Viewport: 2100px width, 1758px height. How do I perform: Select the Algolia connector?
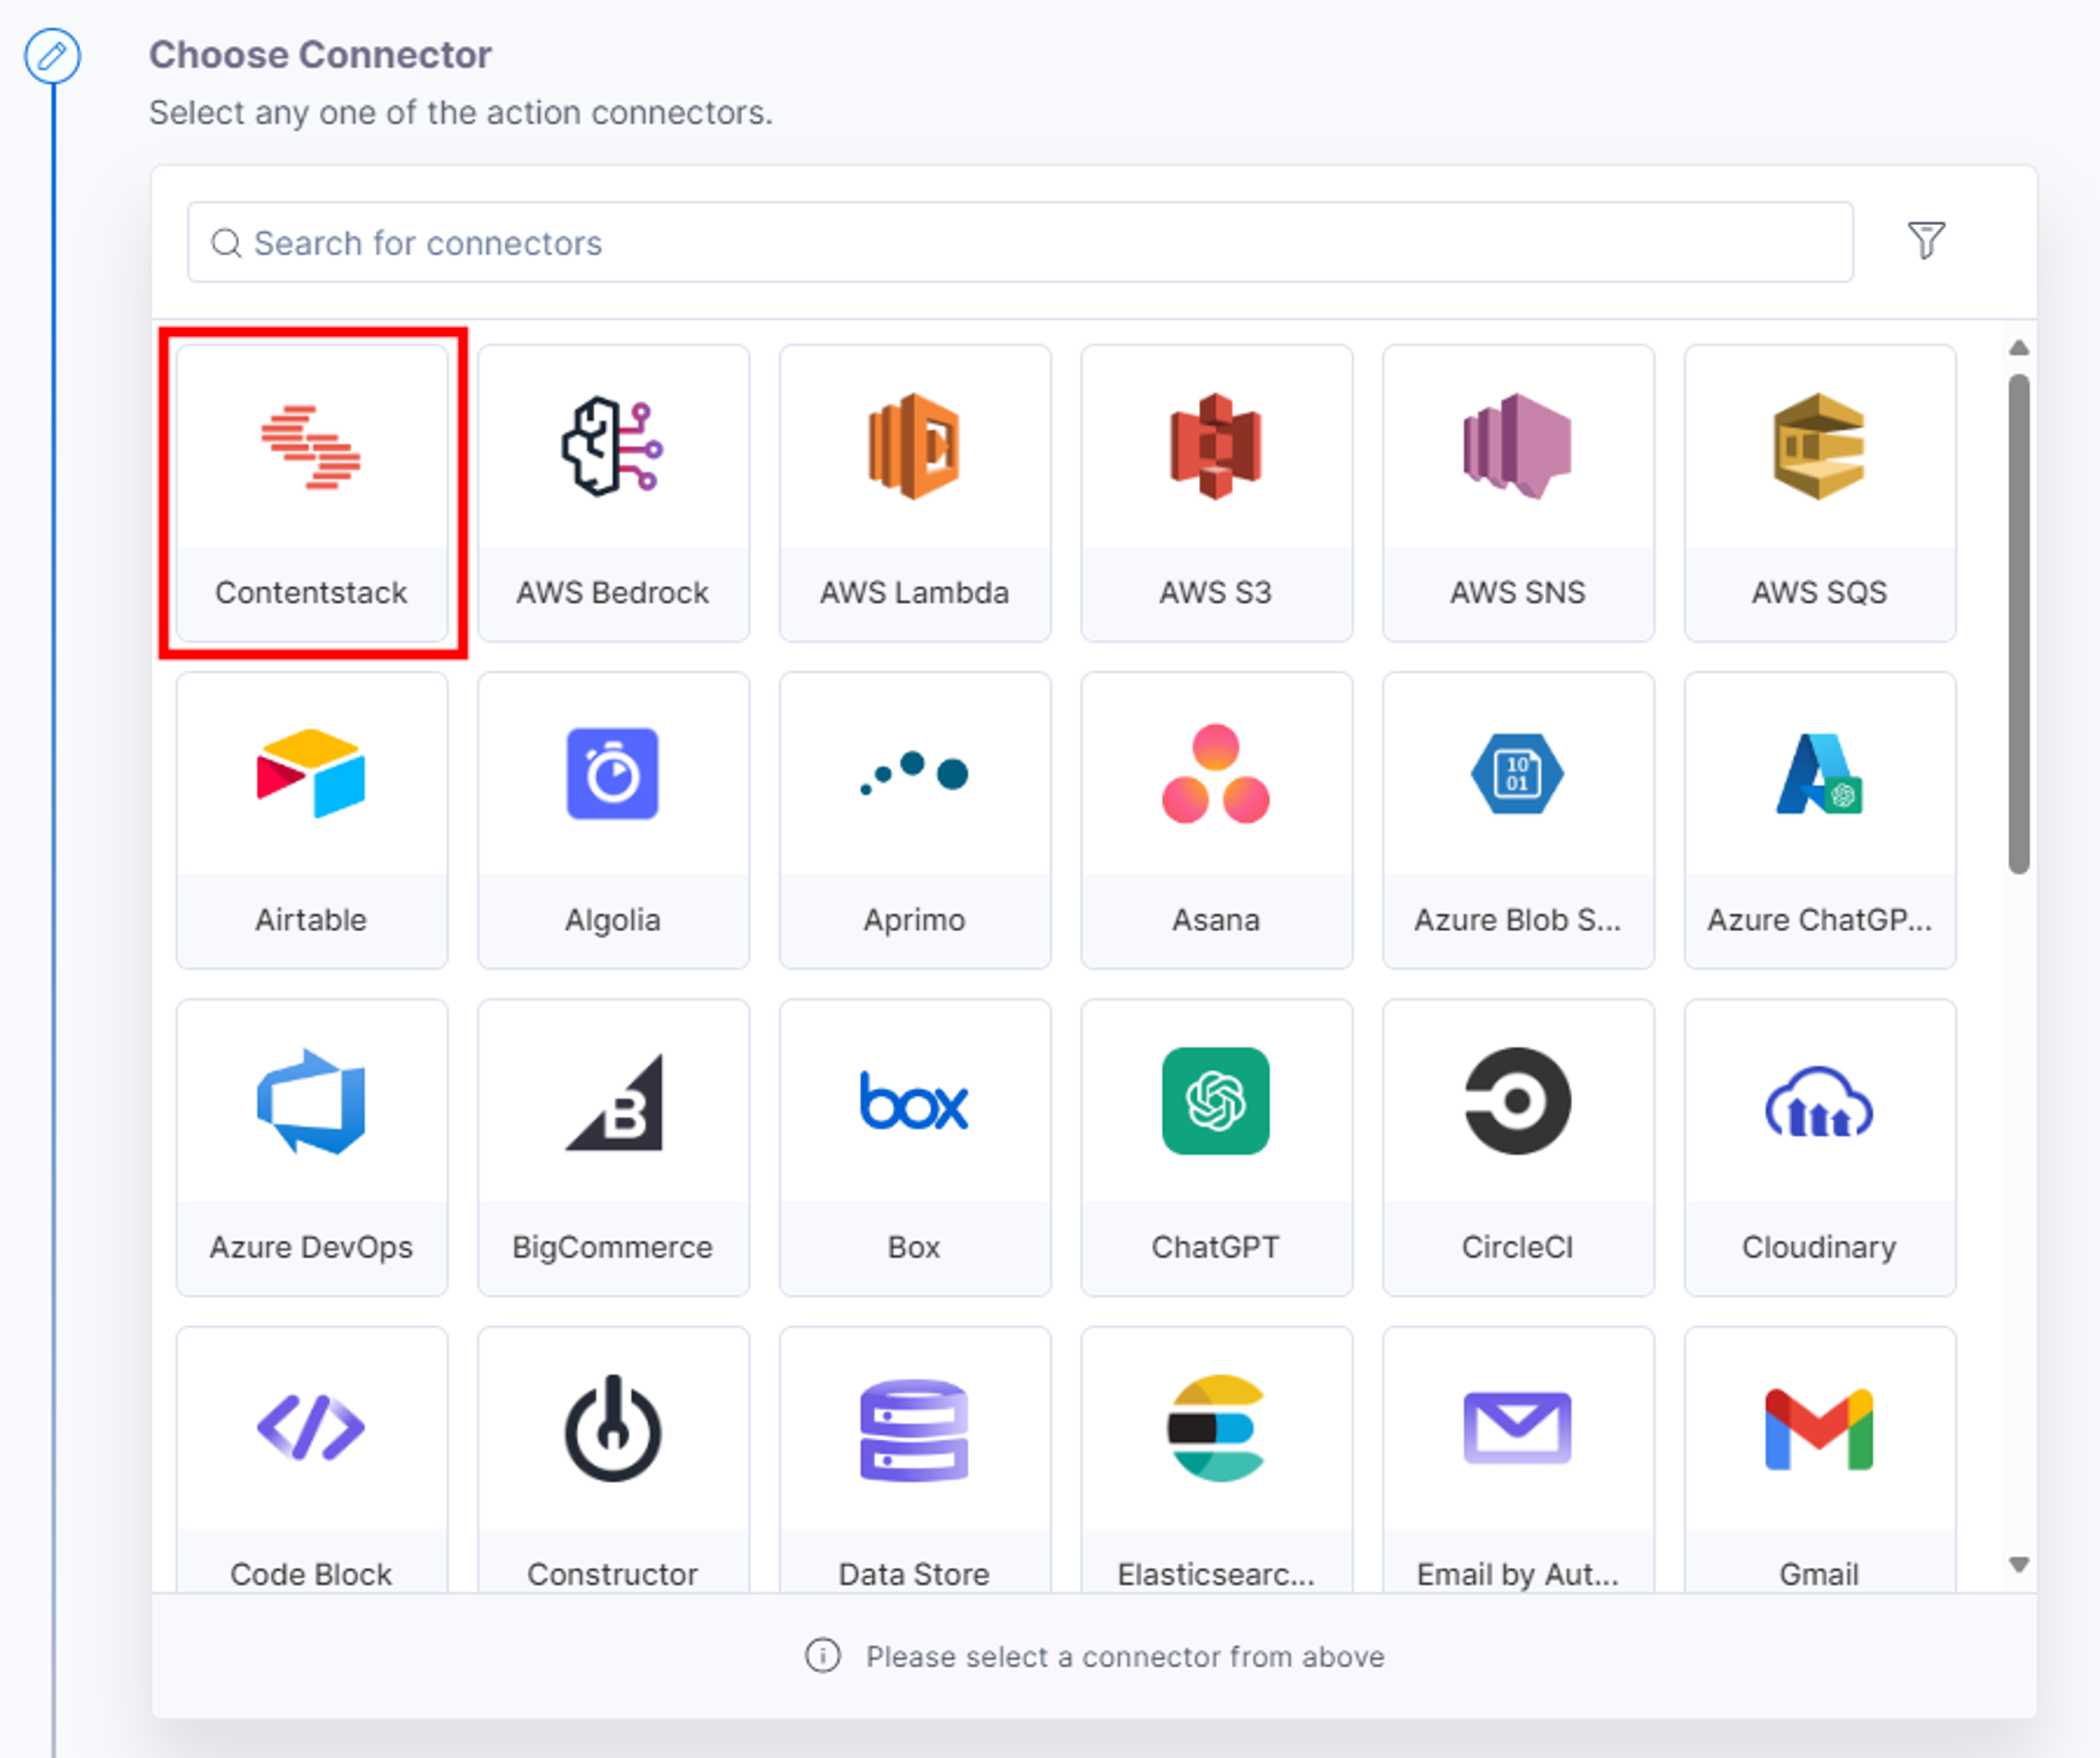tap(613, 820)
